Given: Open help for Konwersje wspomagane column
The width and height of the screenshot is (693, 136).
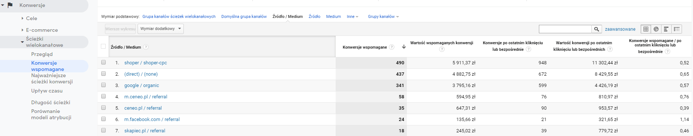Looking at the screenshot, I should click(391, 47).
